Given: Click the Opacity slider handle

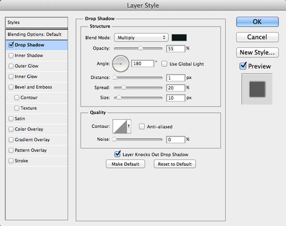Looking at the screenshot, I should click(x=140, y=48).
